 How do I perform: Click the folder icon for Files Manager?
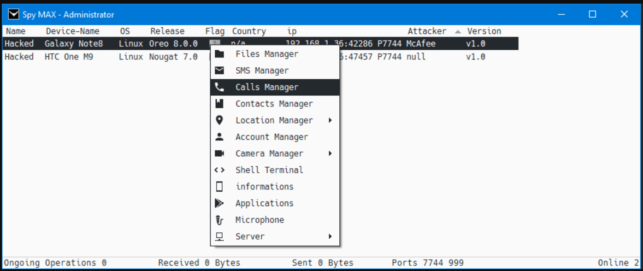219,54
